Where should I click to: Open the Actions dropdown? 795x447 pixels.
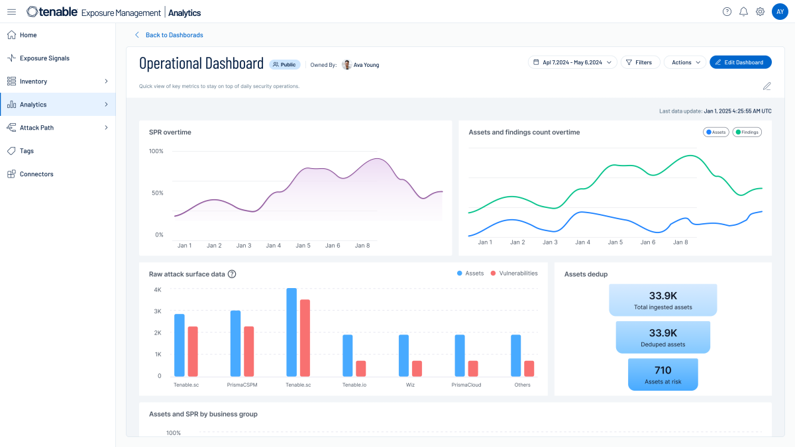point(684,62)
